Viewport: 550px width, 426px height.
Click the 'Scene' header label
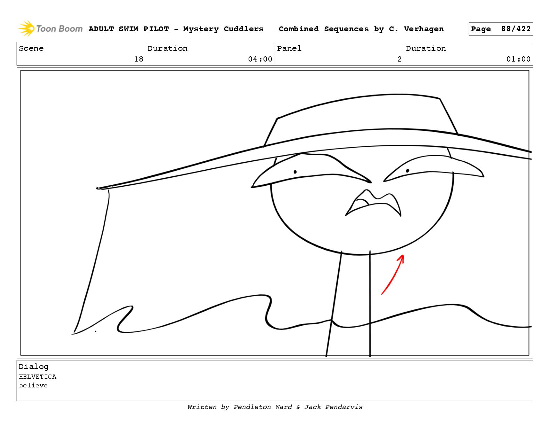pyautogui.click(x=31, y=48)
